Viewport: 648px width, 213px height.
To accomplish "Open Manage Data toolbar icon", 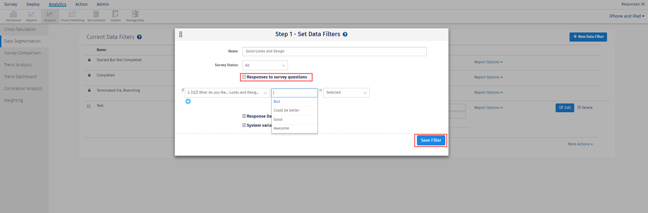I will point(135,16).
